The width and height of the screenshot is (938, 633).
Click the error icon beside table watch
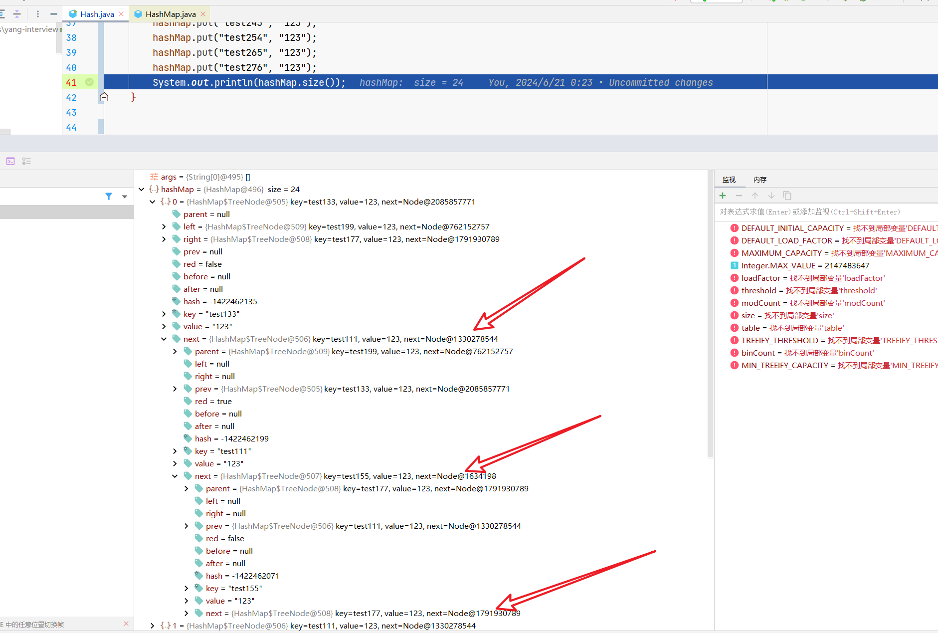[735, 328]
